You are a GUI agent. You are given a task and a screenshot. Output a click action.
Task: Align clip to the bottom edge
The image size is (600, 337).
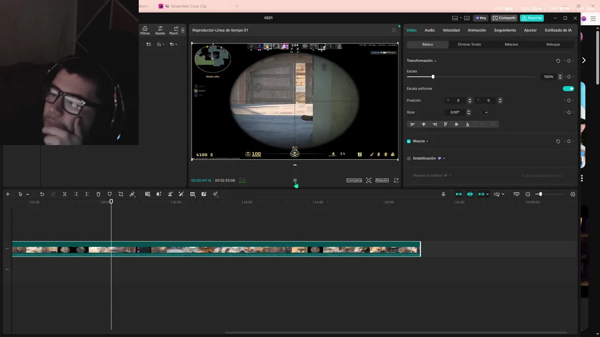pyautogui.click(x=467, y=125)
